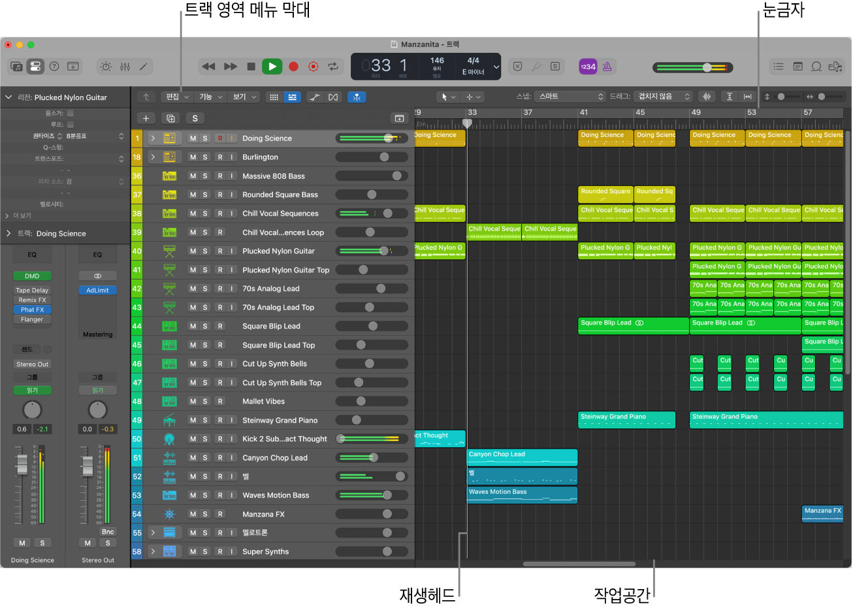Toggle Count-in 1234 button

(x=588, y=67)
